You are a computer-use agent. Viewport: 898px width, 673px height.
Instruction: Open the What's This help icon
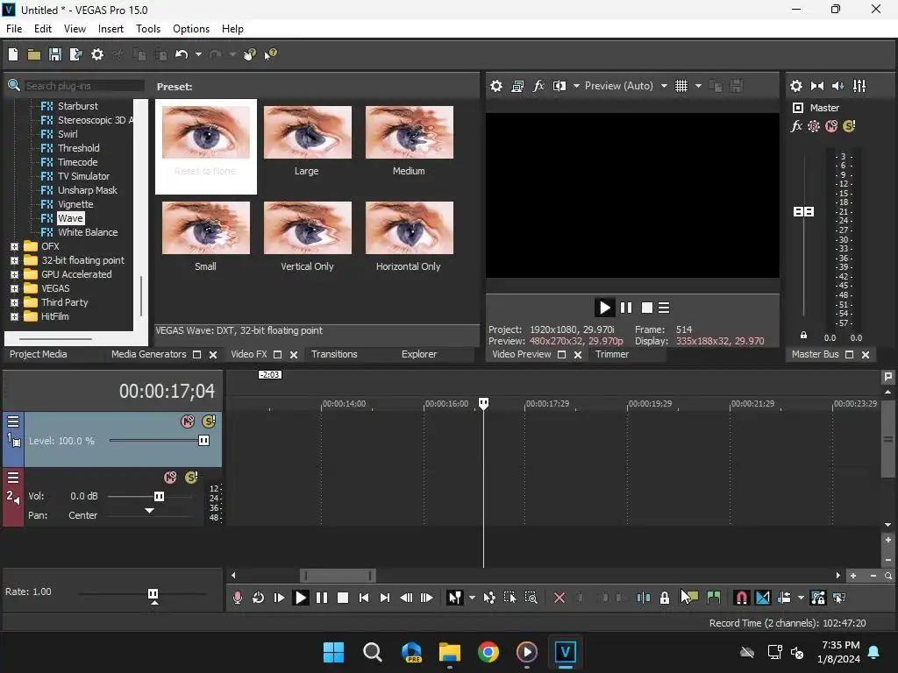point(270,54)
